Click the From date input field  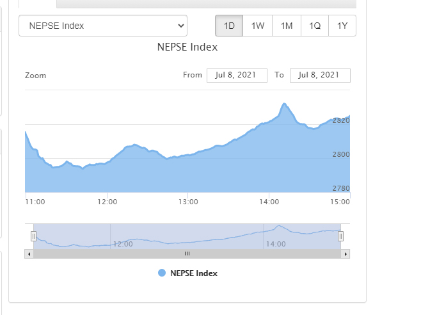(x=236, y=75)
